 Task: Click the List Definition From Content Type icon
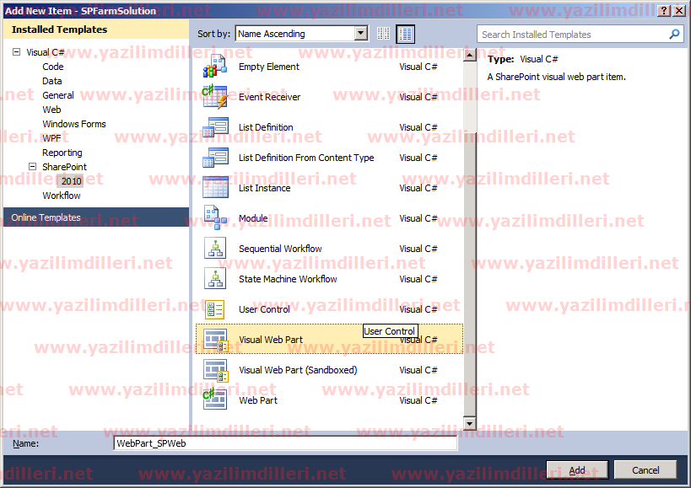215,158
